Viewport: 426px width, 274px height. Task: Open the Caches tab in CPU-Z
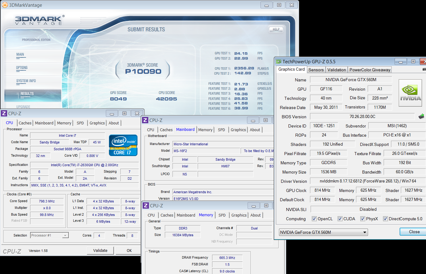tap(25, 123)
